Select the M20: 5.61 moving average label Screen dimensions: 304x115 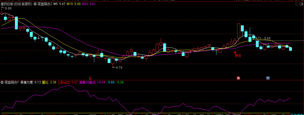click(89, 4)
